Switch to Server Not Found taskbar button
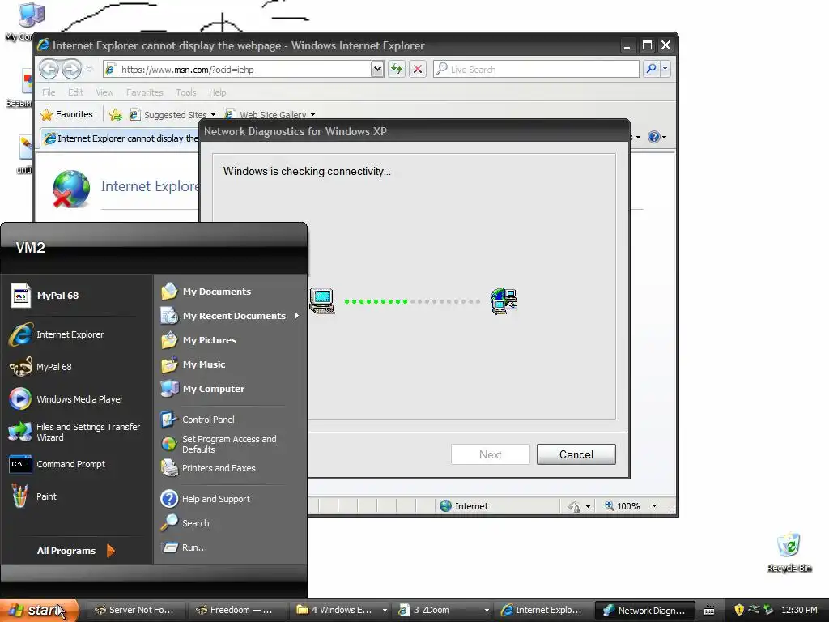829x622 pixels. tap(135, 610)
